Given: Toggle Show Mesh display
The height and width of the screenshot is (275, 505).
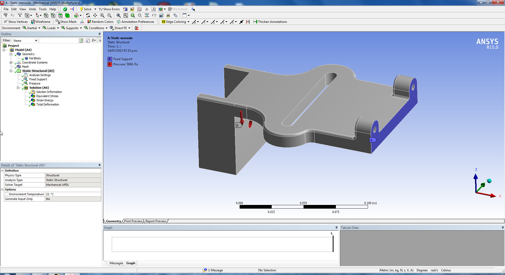Looking at the screenshot, I should click(66, 22).
